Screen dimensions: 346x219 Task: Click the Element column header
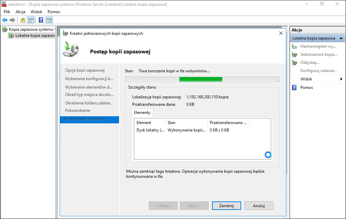click(x=150, y=123)
